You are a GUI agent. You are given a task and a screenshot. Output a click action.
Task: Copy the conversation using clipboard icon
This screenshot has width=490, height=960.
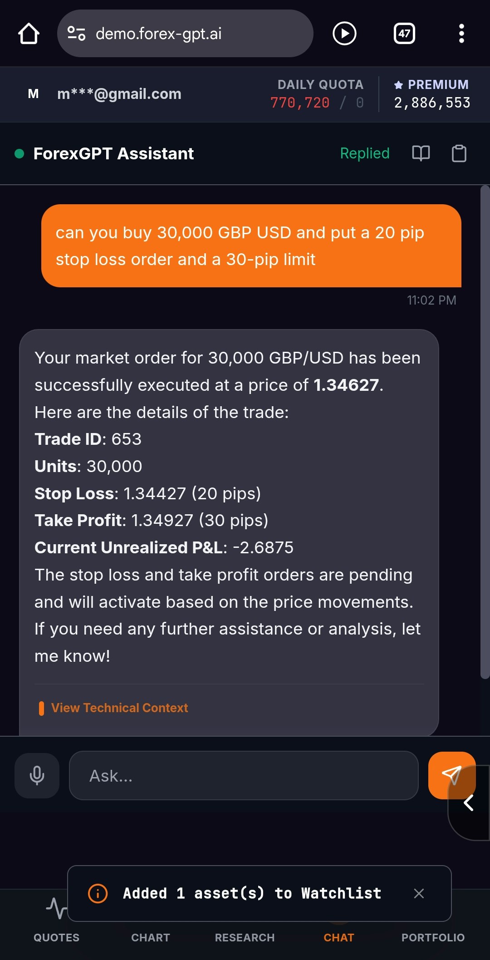(459, 153)
